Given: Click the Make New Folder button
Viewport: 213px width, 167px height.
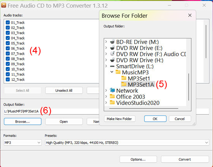Looking at the screenshot, I should (x=120, y=119).
